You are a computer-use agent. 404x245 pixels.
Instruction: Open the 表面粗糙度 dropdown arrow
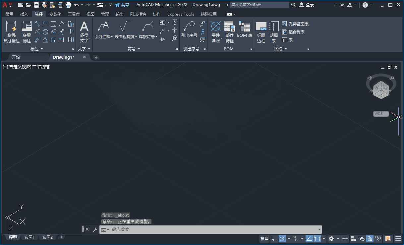coord(136,37)
